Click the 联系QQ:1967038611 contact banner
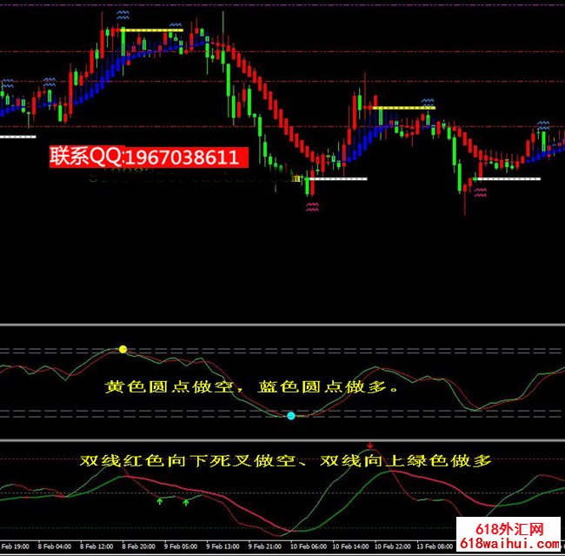Image resolution: width=565 pixels, height=556 pixels. (148, 157)
